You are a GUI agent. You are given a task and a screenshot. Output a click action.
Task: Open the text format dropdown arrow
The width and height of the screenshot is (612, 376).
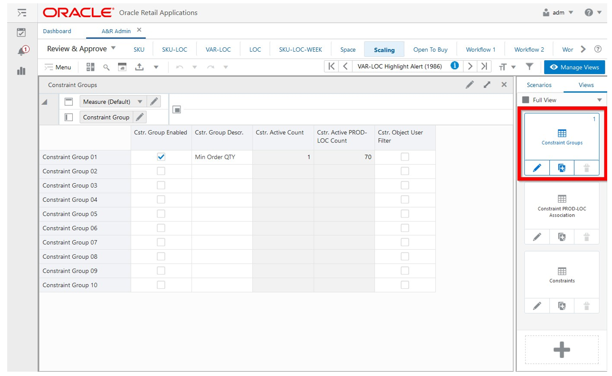click(514, 67)
